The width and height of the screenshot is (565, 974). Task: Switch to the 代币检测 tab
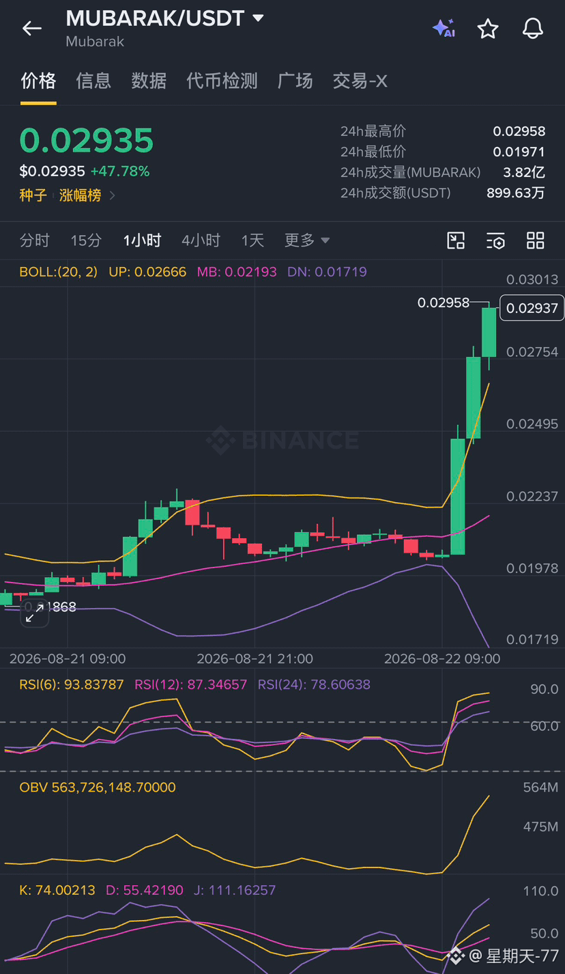[x=222, y=81]
